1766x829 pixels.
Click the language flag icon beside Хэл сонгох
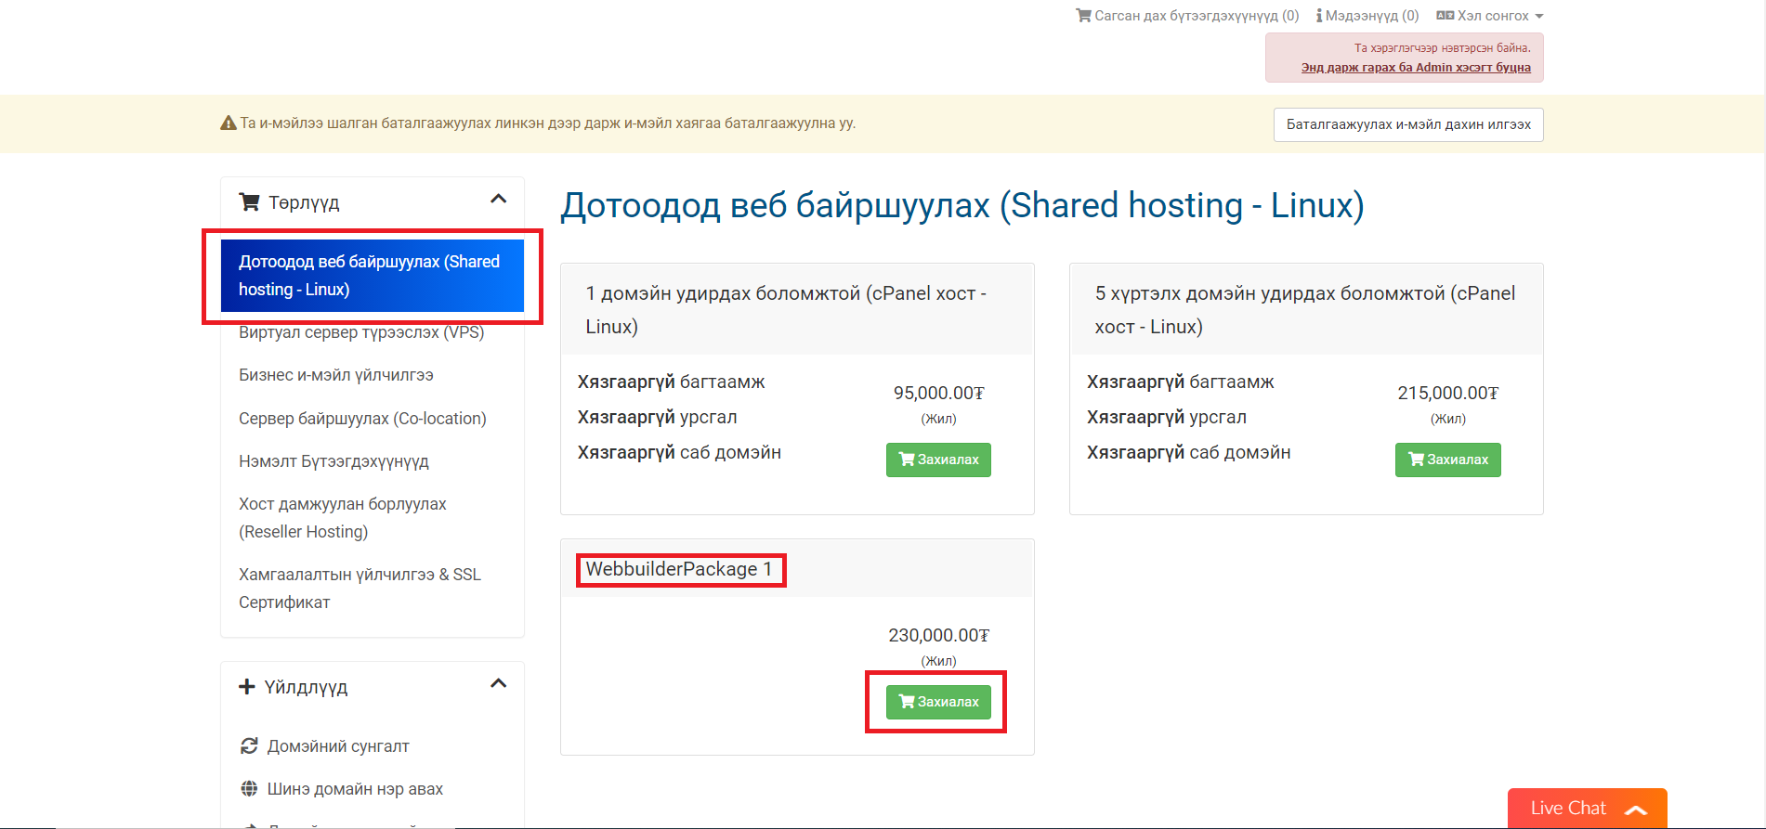pyautogui.click(x=1445, y=16)
